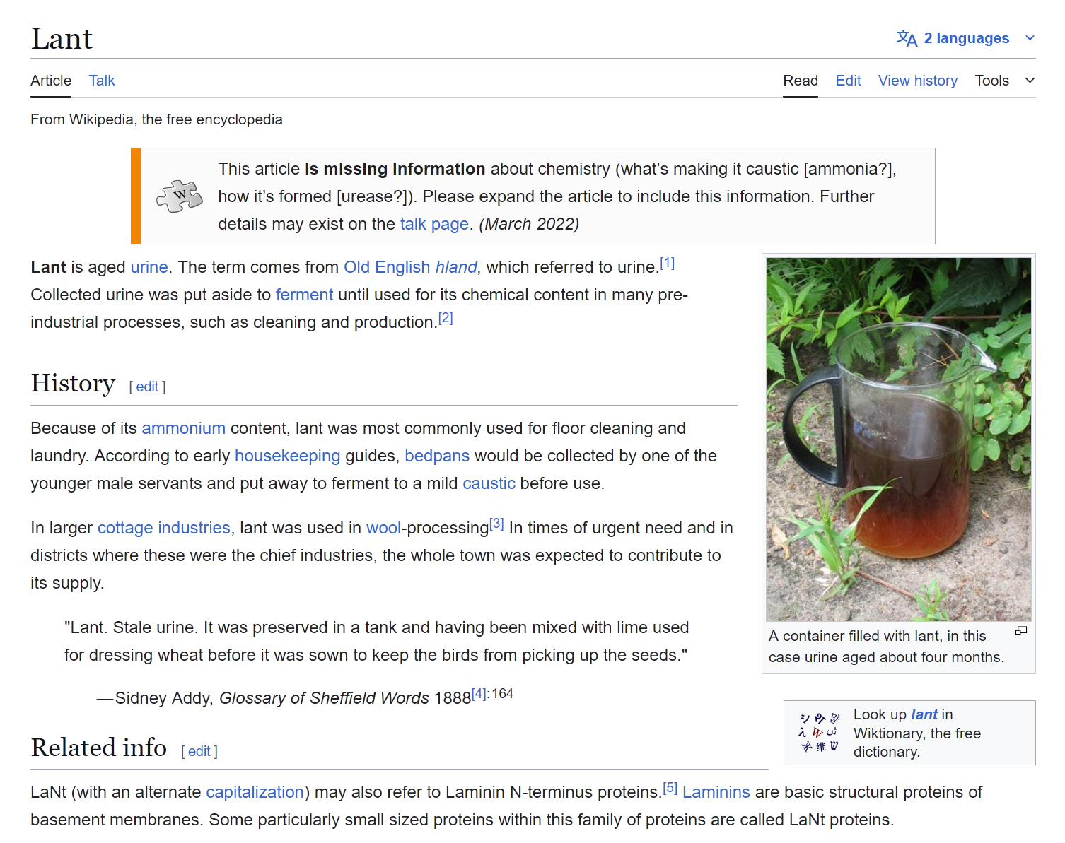Open the Old English link

pyautogui.click(x=387, y=267)
